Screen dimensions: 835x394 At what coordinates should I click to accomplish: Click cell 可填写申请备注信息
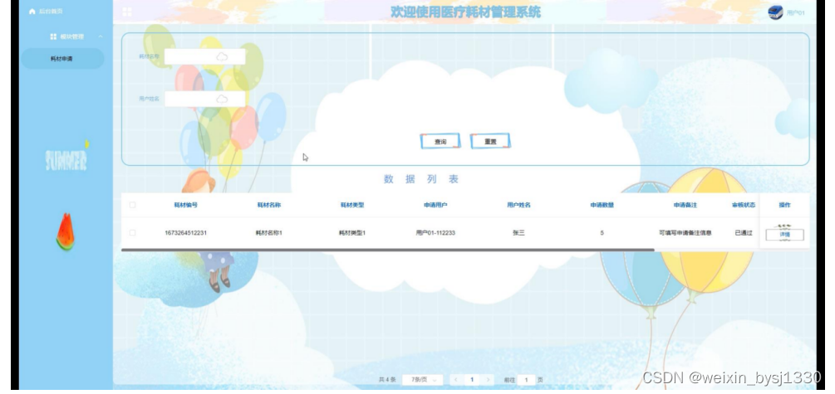[685, 233]
